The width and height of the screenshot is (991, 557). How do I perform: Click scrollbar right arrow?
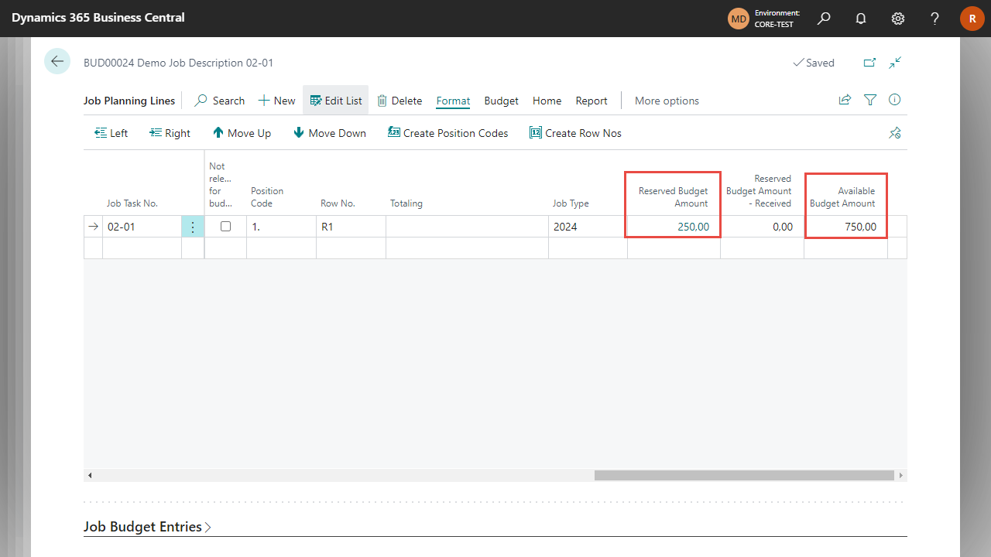pos(900,475)
